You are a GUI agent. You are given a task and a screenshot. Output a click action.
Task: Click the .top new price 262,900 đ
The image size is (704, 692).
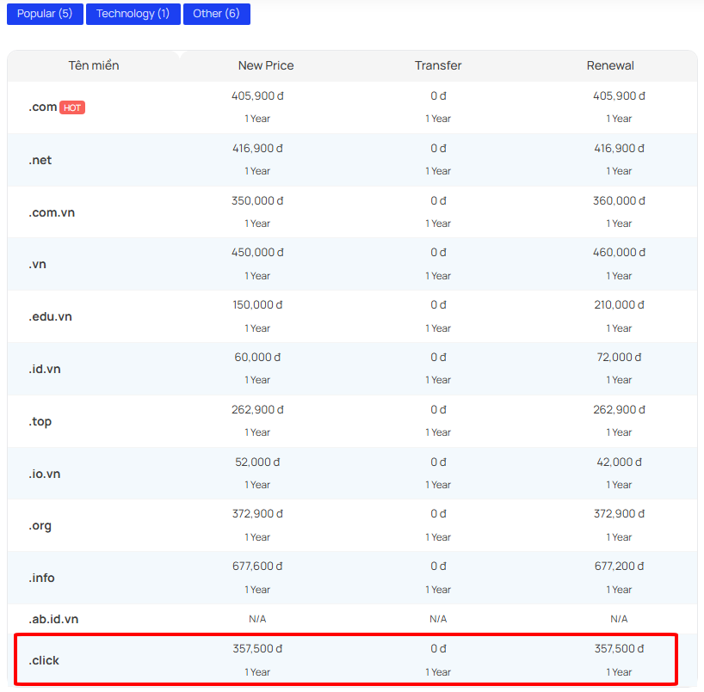click(257, 410)
